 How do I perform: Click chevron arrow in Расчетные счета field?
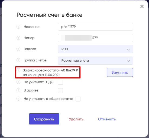tap(128, 61)
